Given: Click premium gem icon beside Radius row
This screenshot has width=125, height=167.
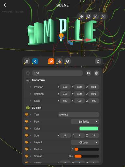Looking at the screenshot, I should pyautogui.click(x=27, y=149).
